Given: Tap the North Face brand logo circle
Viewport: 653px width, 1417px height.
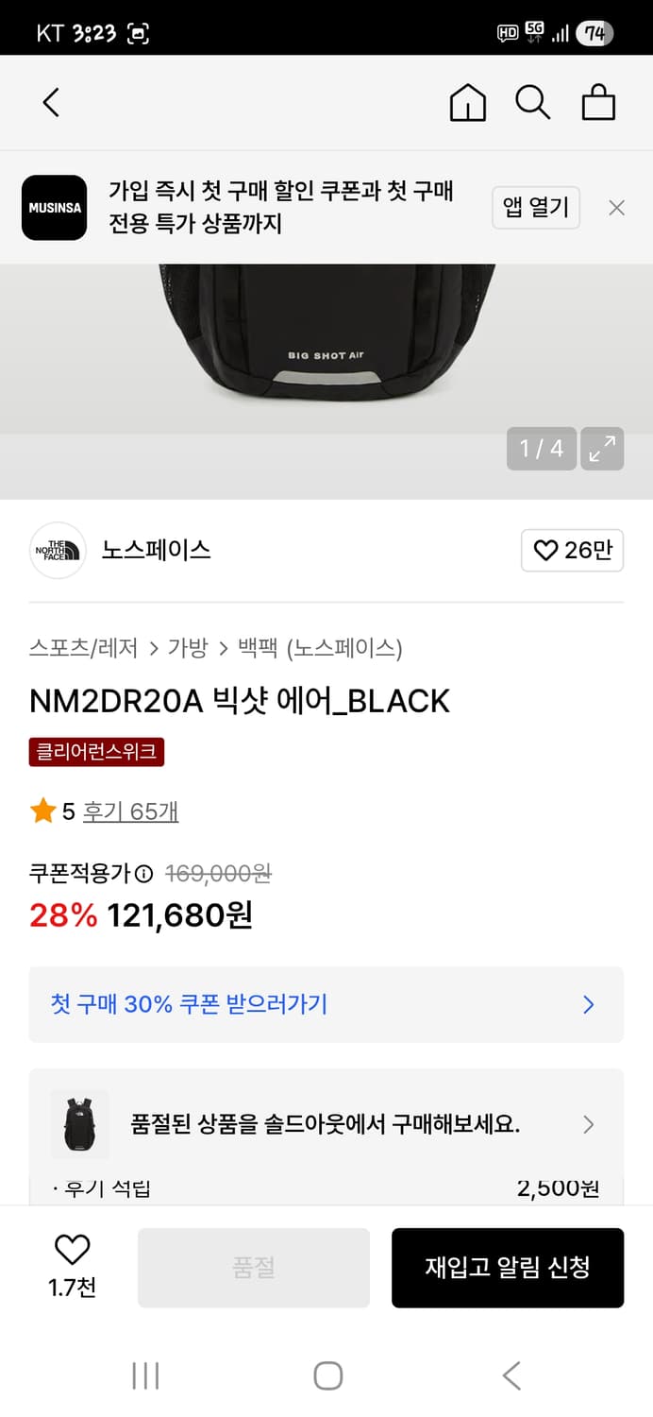Looking at the screenshot, I should [x=57, y=551].
